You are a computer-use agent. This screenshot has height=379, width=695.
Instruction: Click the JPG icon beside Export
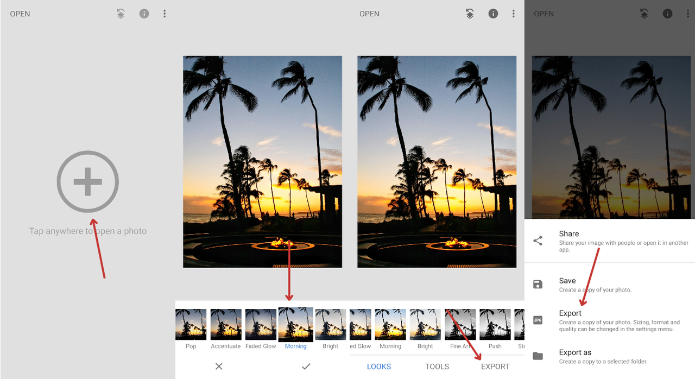[x=538, y=320]
